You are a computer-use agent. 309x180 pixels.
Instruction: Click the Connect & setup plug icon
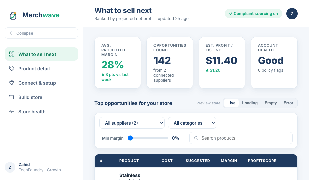point(12,83)
